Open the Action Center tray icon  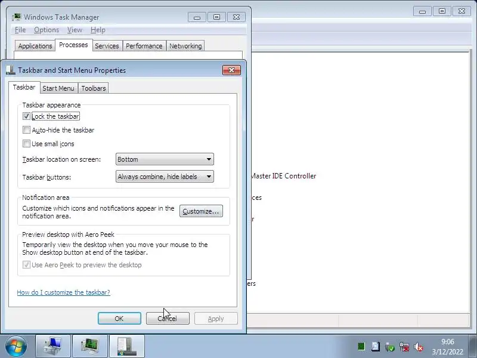376,347
